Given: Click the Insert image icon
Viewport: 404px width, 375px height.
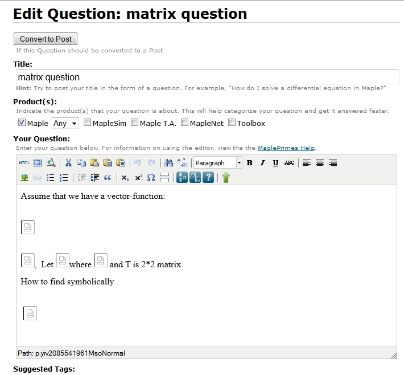Looking at the screenshot, I should [x=24, y=178].
